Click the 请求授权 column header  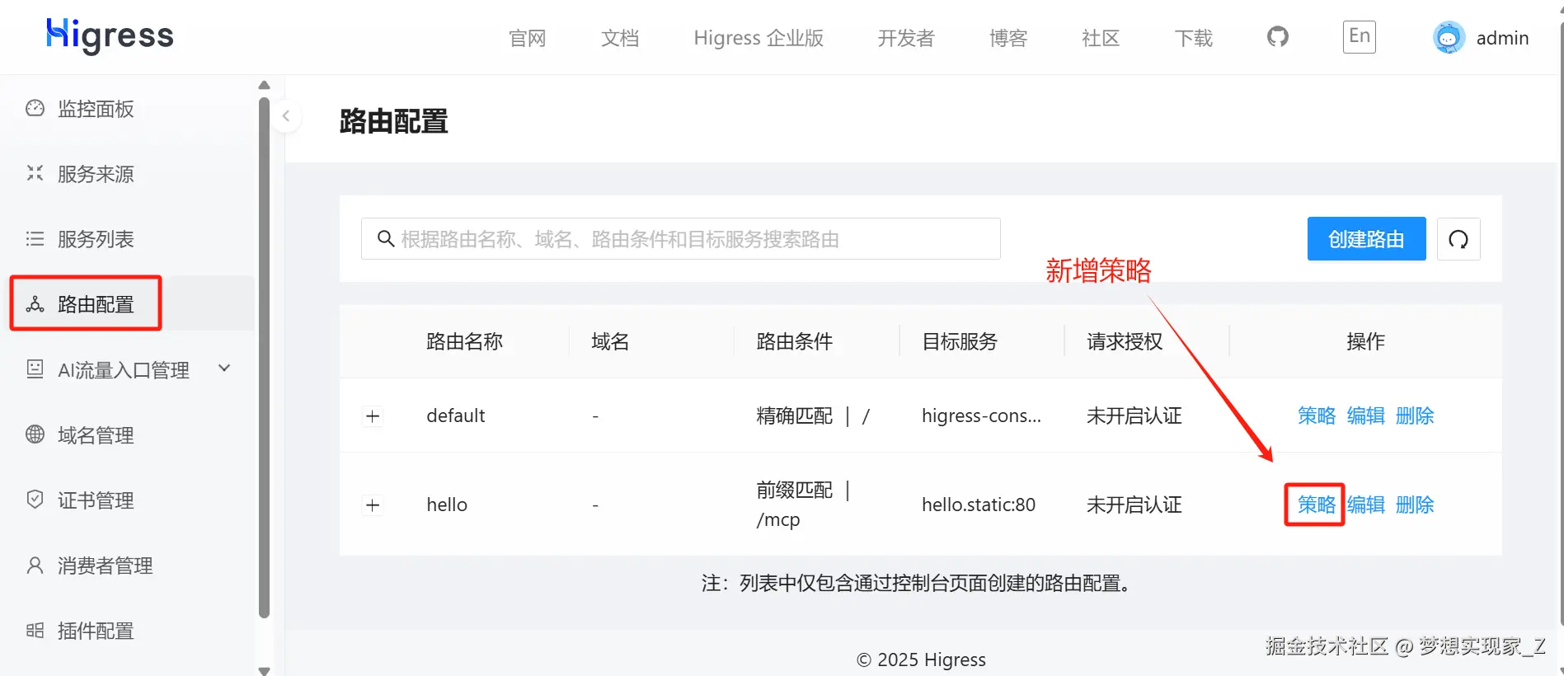click(x=1125, y=341)
